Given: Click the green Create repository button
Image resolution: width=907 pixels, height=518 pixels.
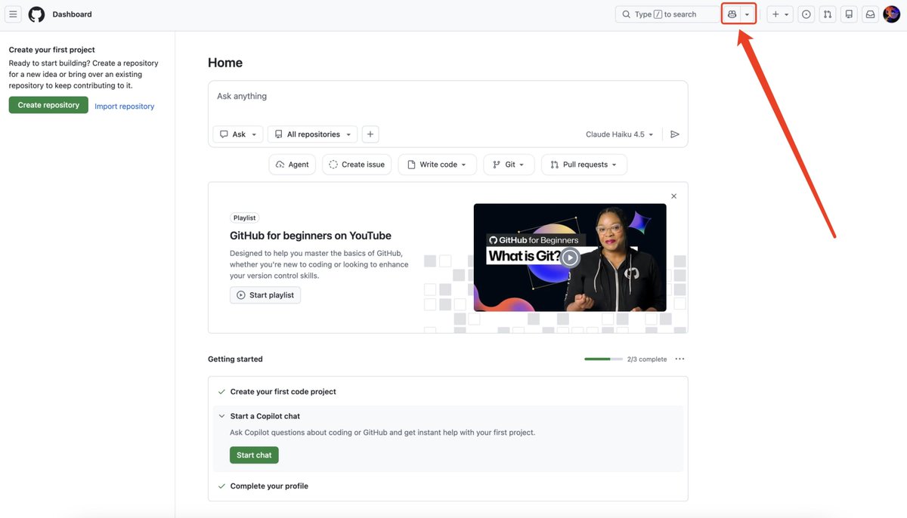Looking at the screenshot, I should pos(48,105).
